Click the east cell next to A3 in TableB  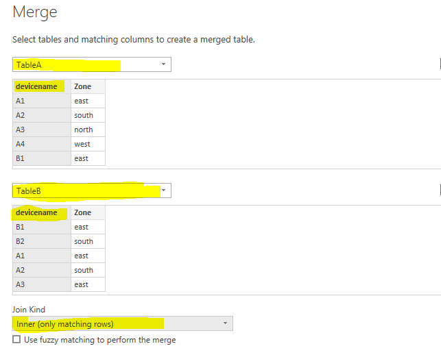coord(88,284)
